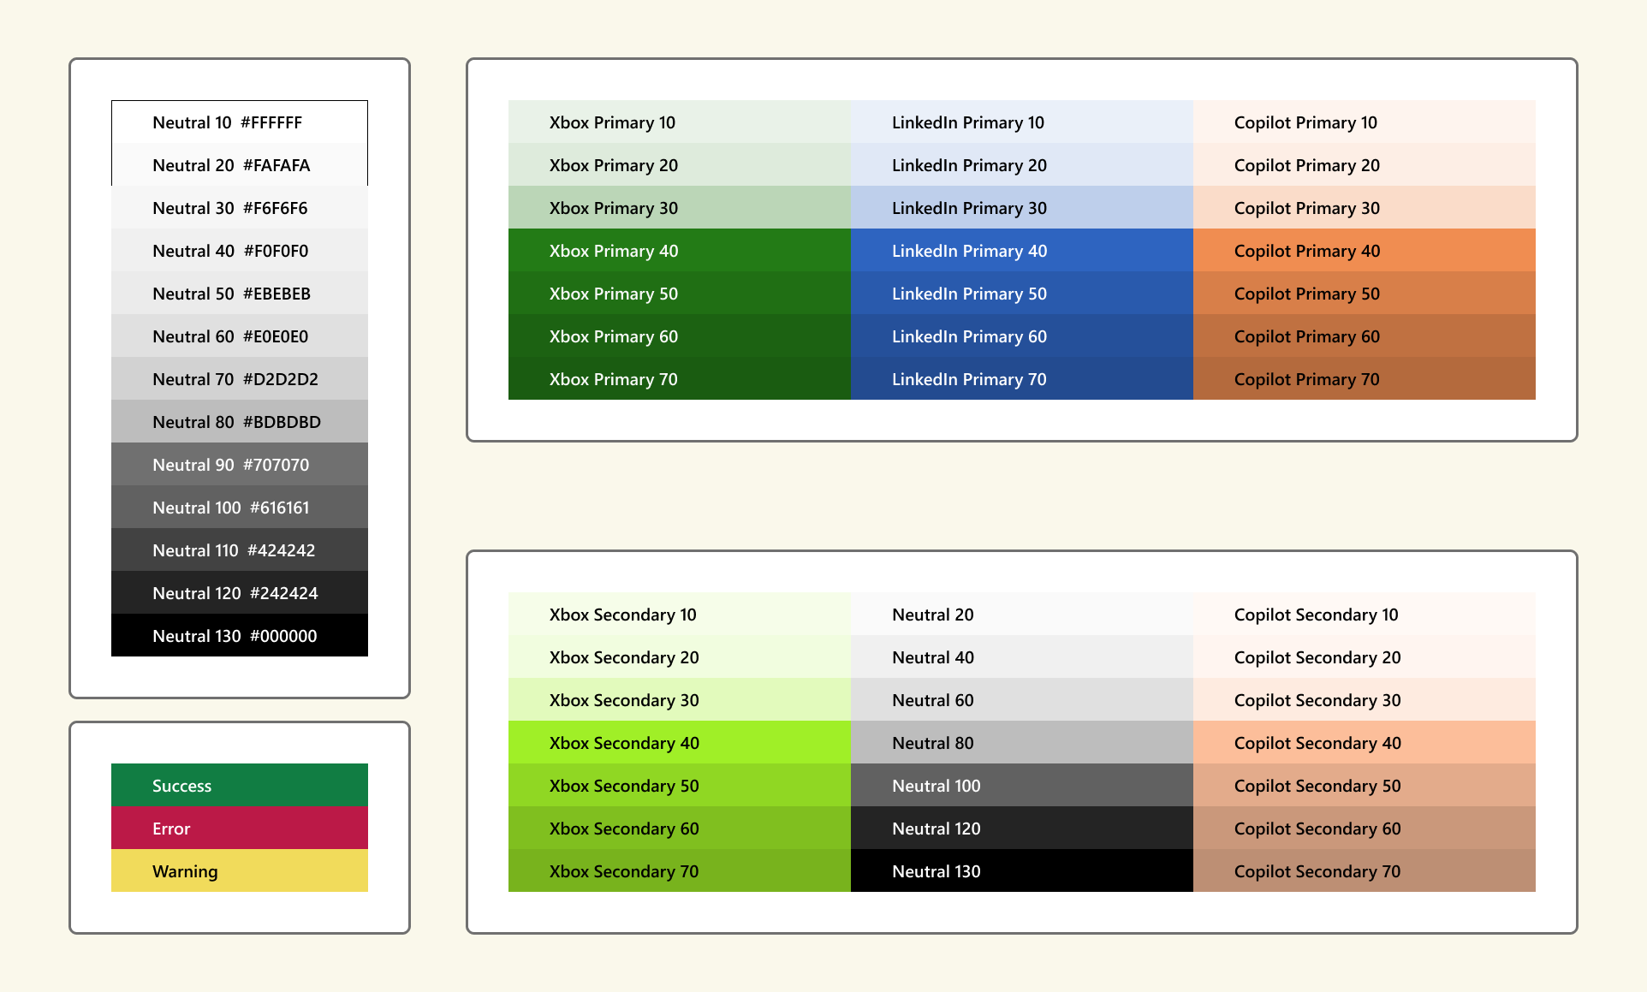Viewport: 1647px width, 992px height.
Task: Select the Neutral 80 swatch in the secondary palette
Action: (x=1021, y=743)
